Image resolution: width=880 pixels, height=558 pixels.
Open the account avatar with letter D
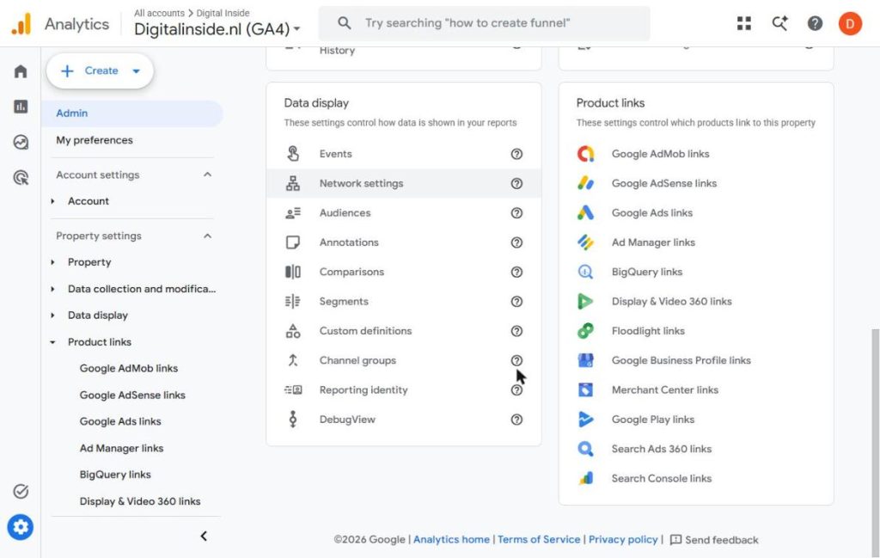tap(850, 23)
